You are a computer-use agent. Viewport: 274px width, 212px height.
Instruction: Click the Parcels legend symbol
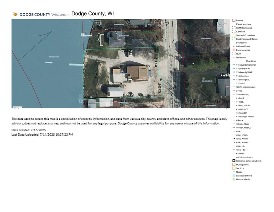(x=234, y=21)
